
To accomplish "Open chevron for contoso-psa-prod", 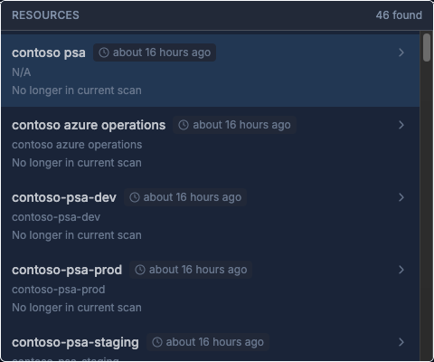I will (401, 270).
